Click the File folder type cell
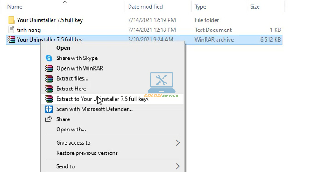Screen dimensions: 323x172 [206, 20]
